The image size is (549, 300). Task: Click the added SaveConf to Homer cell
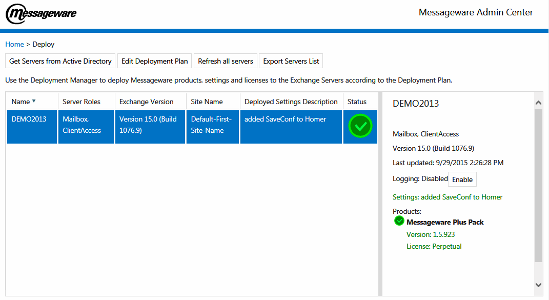tap(291, 127)
